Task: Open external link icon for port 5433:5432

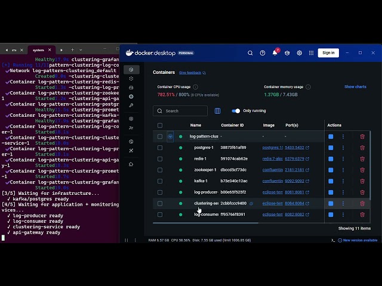Action: pyautogui.click(x=307, y=148)
